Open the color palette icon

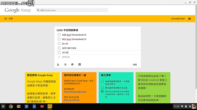(72, 64)
